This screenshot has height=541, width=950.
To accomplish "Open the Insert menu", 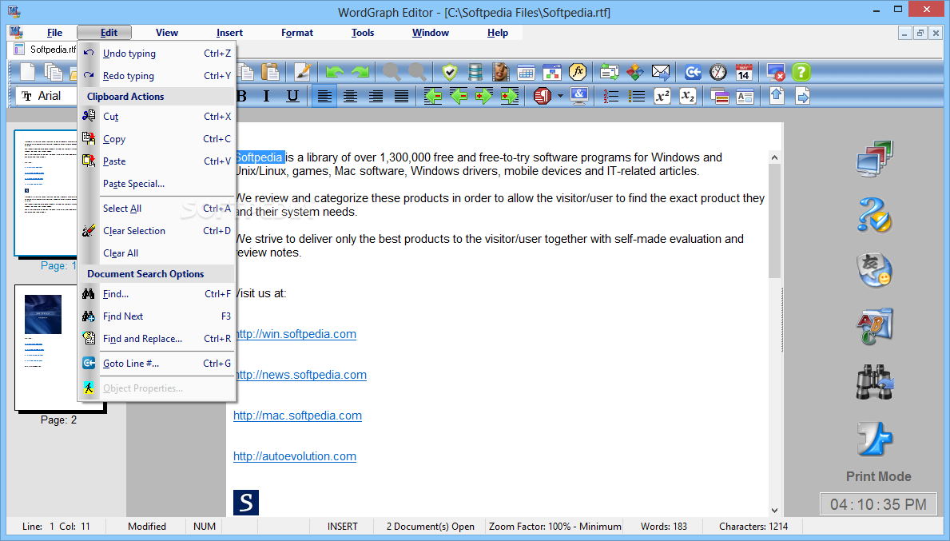I will click(x=229, y=33).
